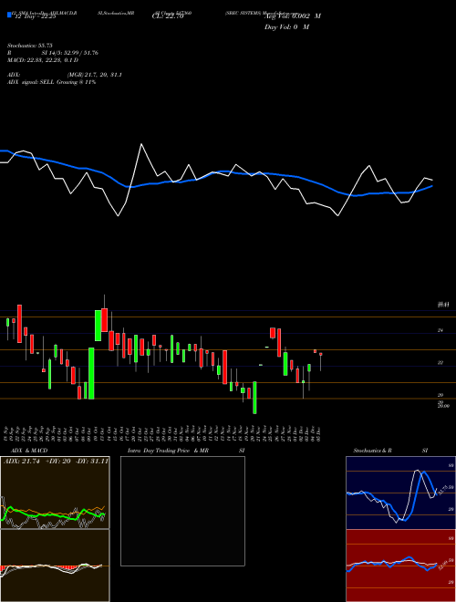Screen dimensions: 456x602
Task: Click the "Day Vol: 0 M" label
Action: [x=286, y=26]
